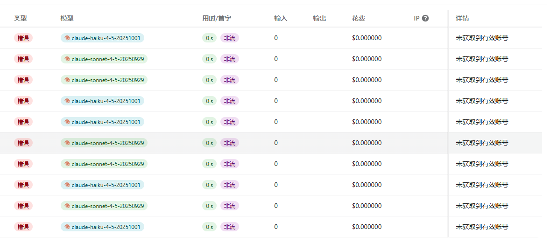
Task: Click the 用时/首字 column header
Action: click(217, 19)
